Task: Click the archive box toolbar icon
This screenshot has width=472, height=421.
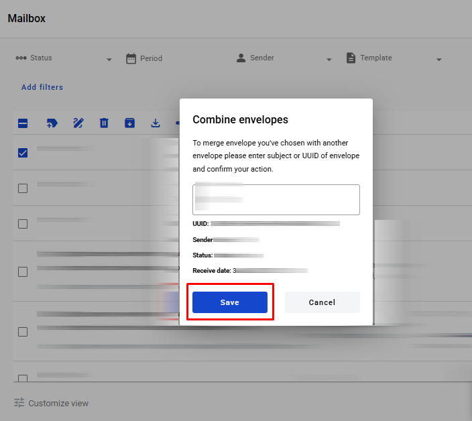Action: (130, 123)
